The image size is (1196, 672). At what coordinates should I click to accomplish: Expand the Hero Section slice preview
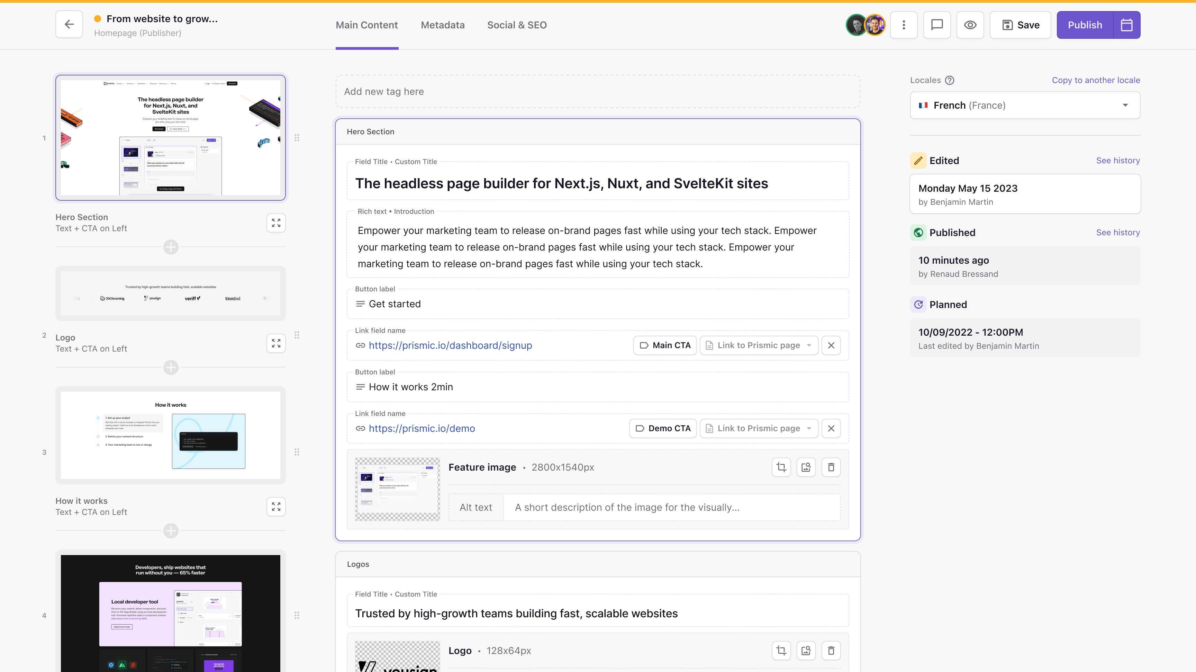point(276,223)
